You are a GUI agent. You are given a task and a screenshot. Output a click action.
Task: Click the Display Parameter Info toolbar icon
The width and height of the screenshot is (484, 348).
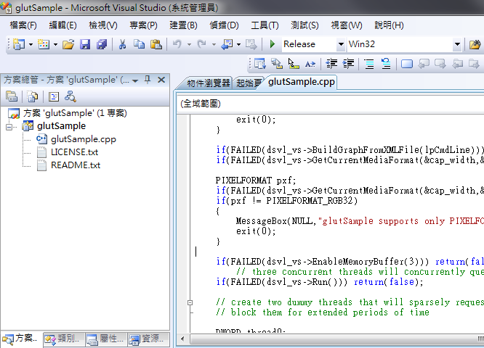(294, 64)
